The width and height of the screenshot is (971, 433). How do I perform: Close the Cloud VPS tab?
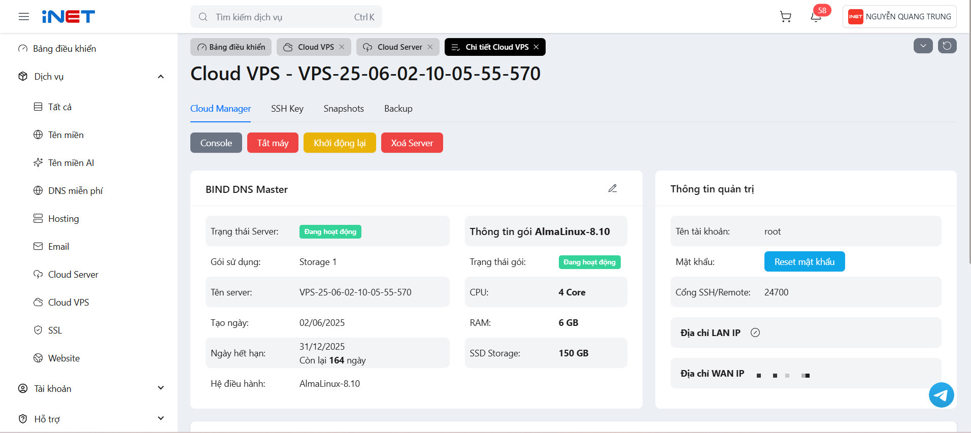342,47
